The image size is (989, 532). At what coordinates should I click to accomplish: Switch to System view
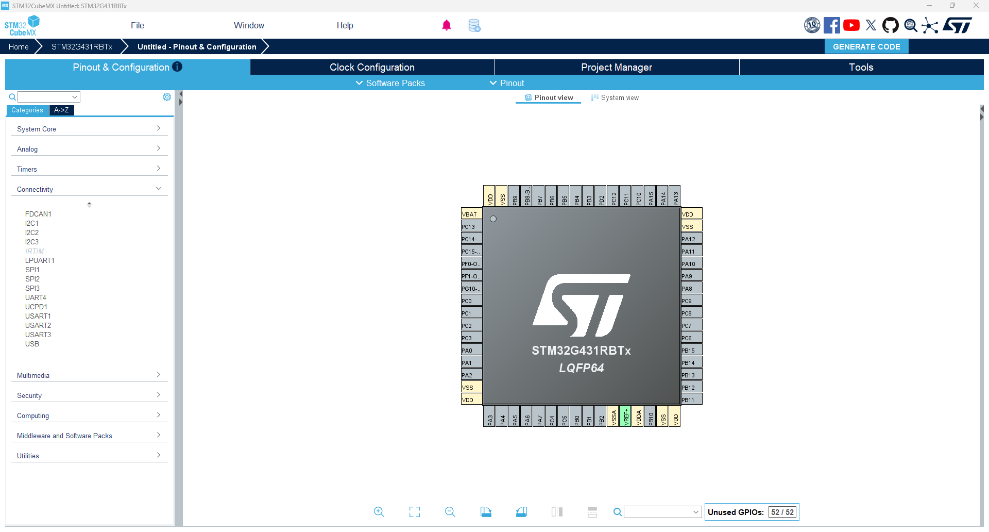pos(615,98)
